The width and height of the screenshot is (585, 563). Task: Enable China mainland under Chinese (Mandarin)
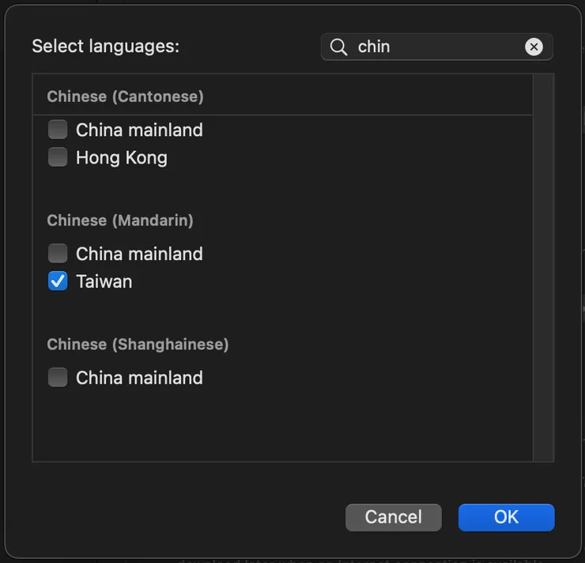[x=58, y=254]
